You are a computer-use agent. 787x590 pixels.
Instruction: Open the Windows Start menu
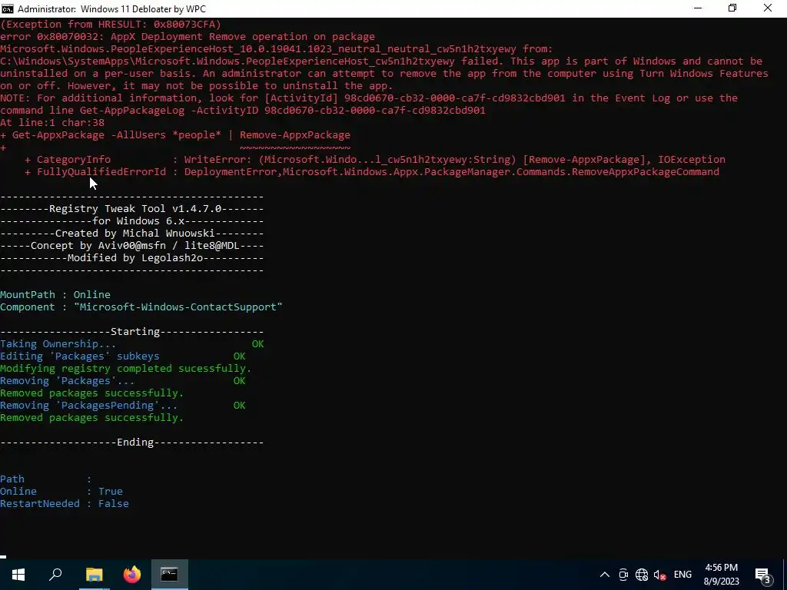[18, 575]
